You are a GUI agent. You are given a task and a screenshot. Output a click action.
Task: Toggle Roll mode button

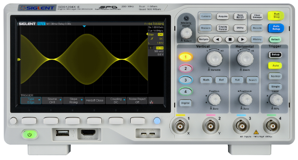(x=237, y=80)
